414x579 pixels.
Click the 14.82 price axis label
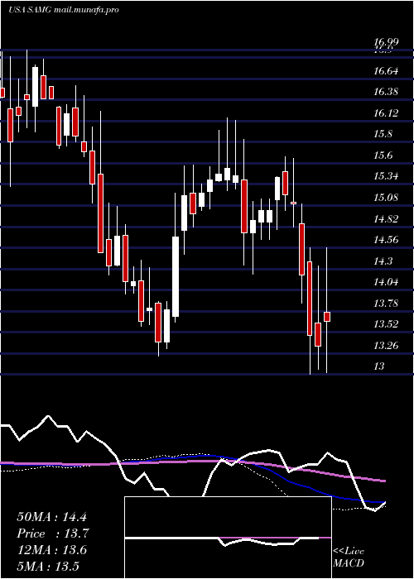click(x=386, y=219)
